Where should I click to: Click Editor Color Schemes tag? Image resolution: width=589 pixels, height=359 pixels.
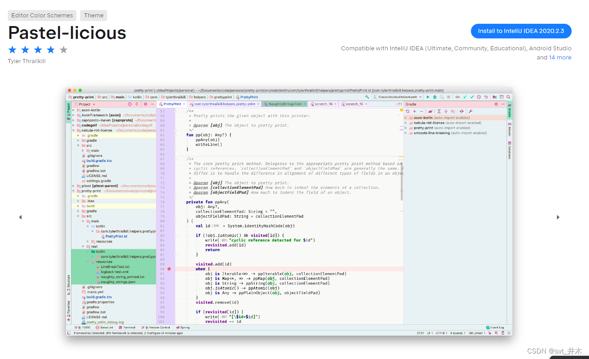tap(42, 16)
